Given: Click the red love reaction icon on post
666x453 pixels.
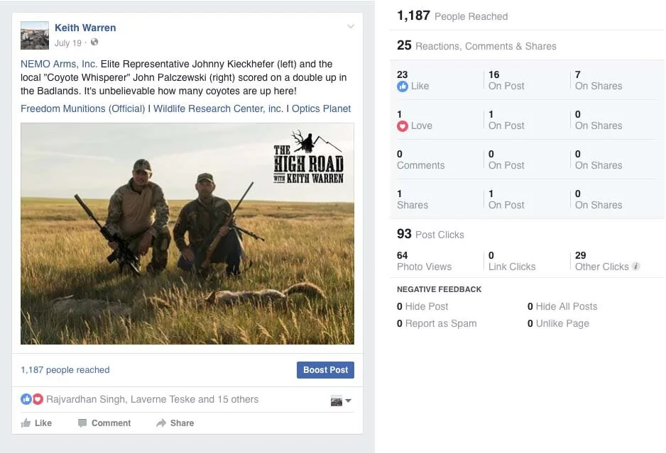Looking at the screenshot, I should point(38,399).
